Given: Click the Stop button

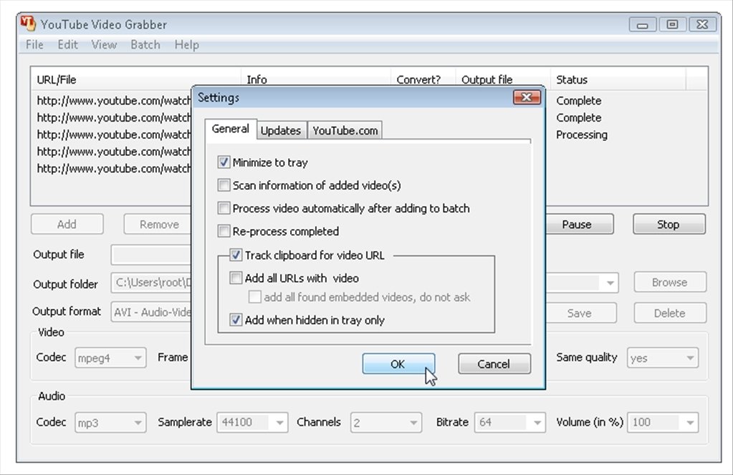Looking at the screenshot, I should (x=669, y=225).
